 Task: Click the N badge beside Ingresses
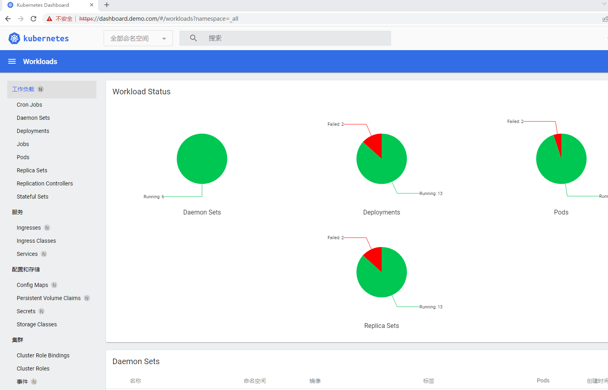pyautogui.click(x=47, y=228)
